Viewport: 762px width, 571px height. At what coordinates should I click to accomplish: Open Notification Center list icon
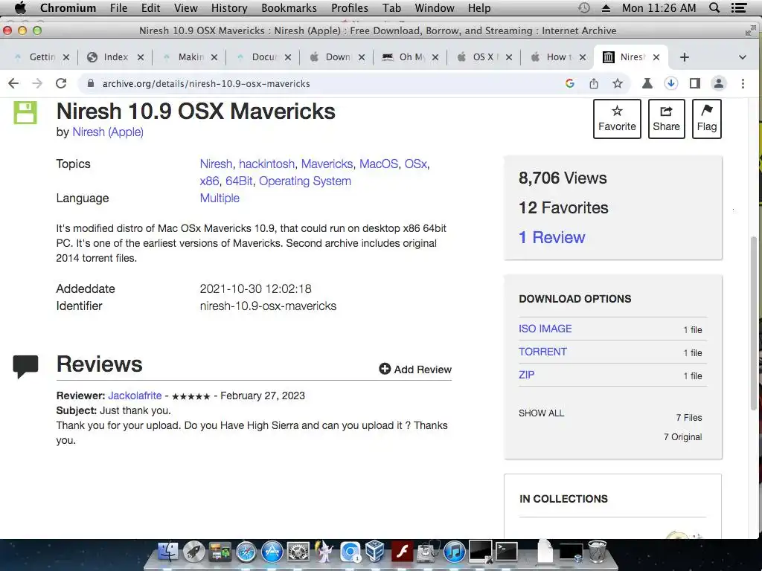click(x=739, y=7)
